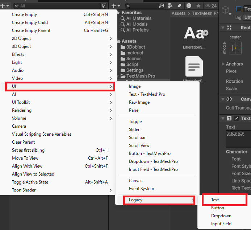Viewport: 251px width, 230px height.
Task: Click the Project search field
Action: pos(142,6)
